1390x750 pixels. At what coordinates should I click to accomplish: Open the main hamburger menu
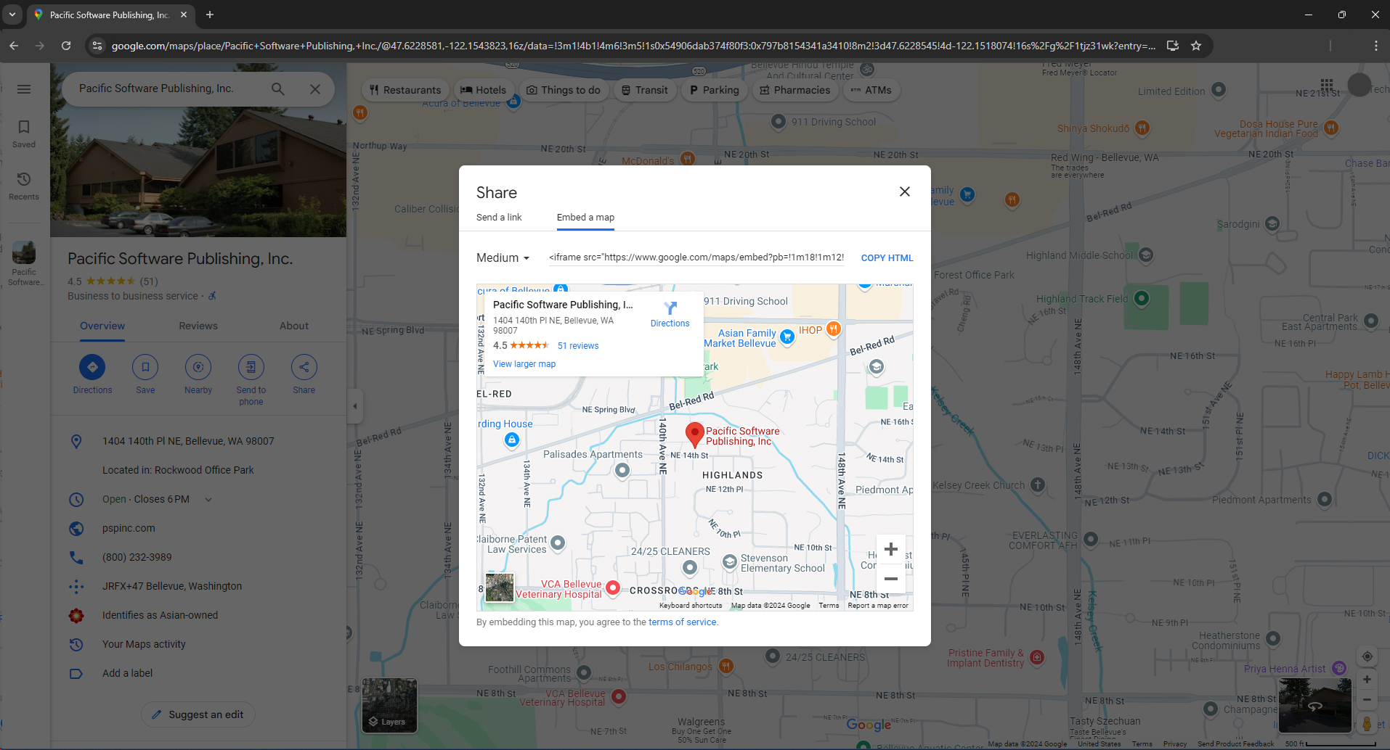24,89
